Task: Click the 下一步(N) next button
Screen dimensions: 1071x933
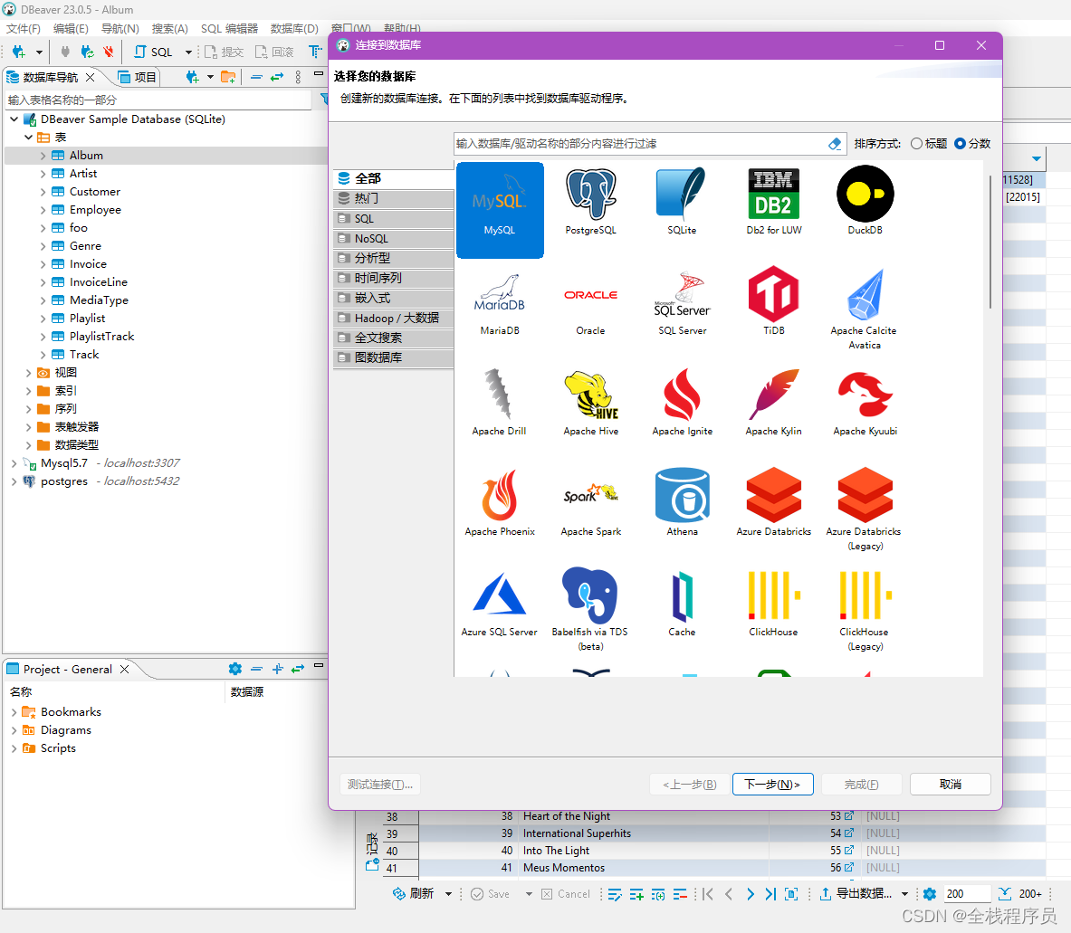Action: point(772,785)
